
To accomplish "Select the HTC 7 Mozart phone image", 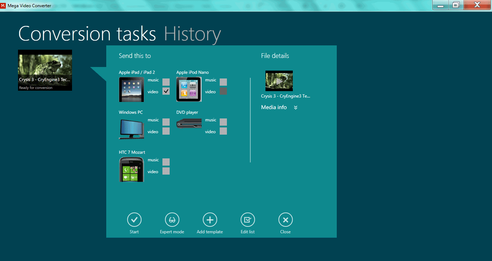I will coord(131,169).
